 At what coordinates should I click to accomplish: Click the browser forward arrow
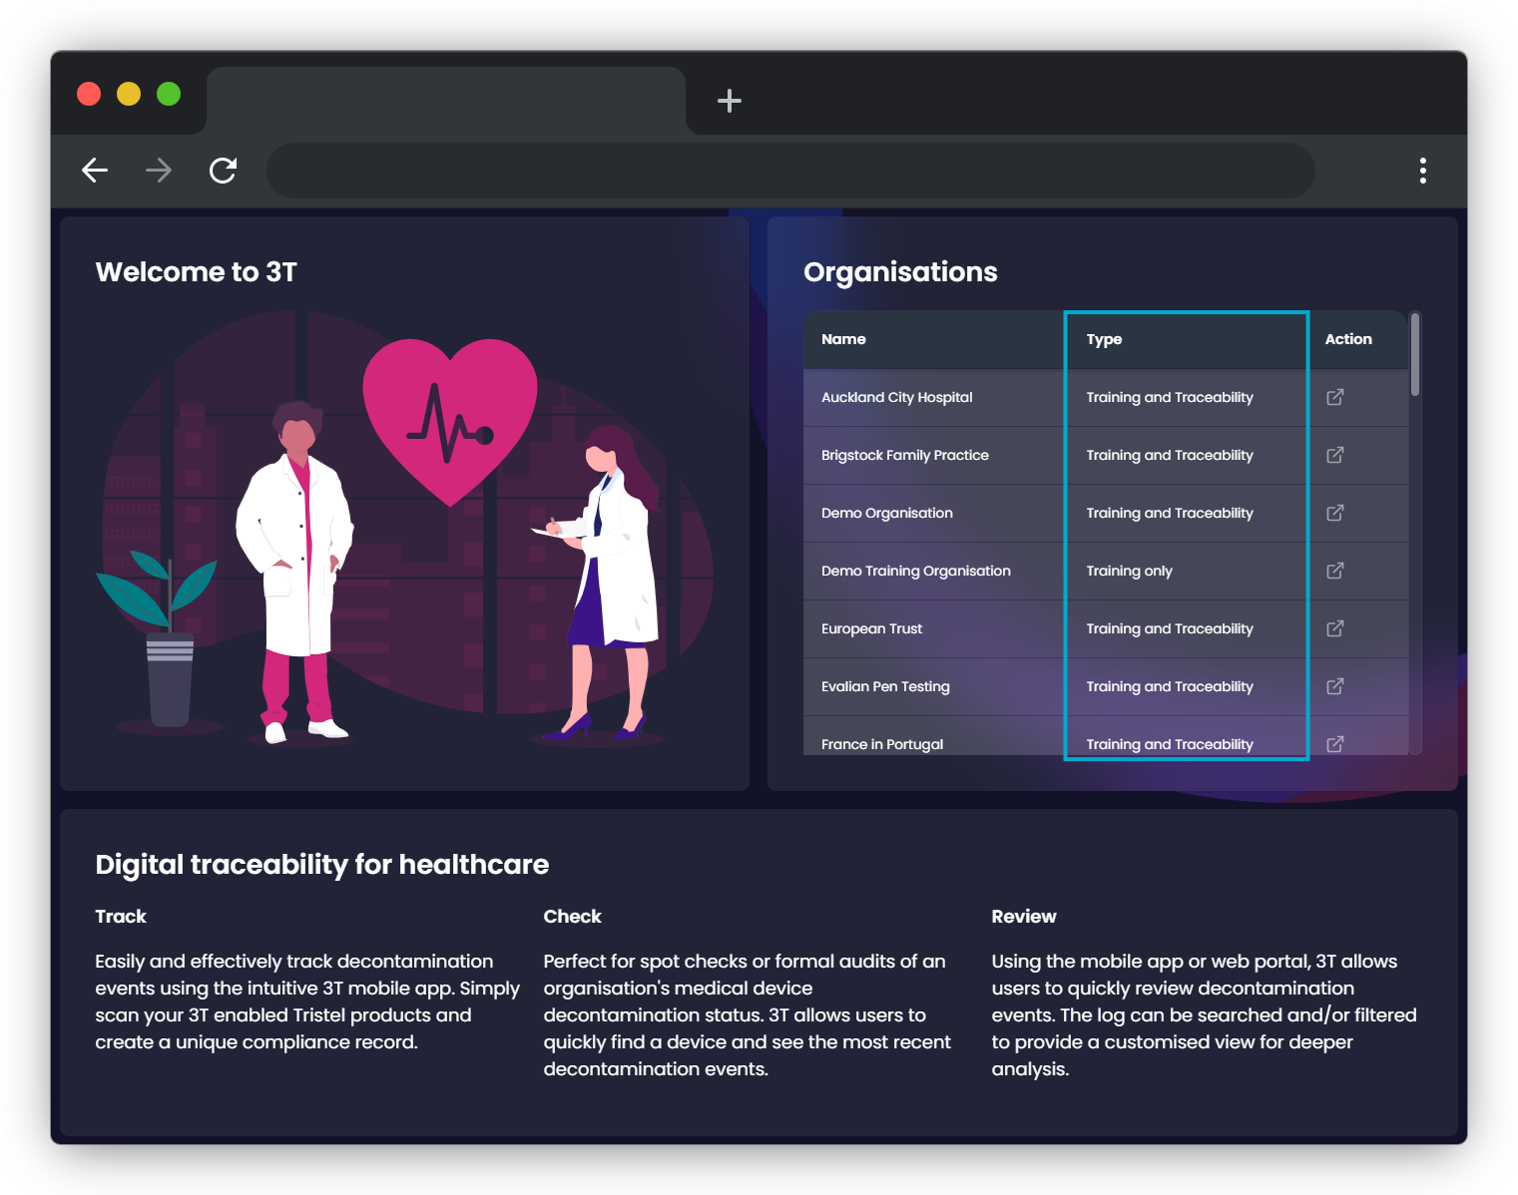coord(159,171)
